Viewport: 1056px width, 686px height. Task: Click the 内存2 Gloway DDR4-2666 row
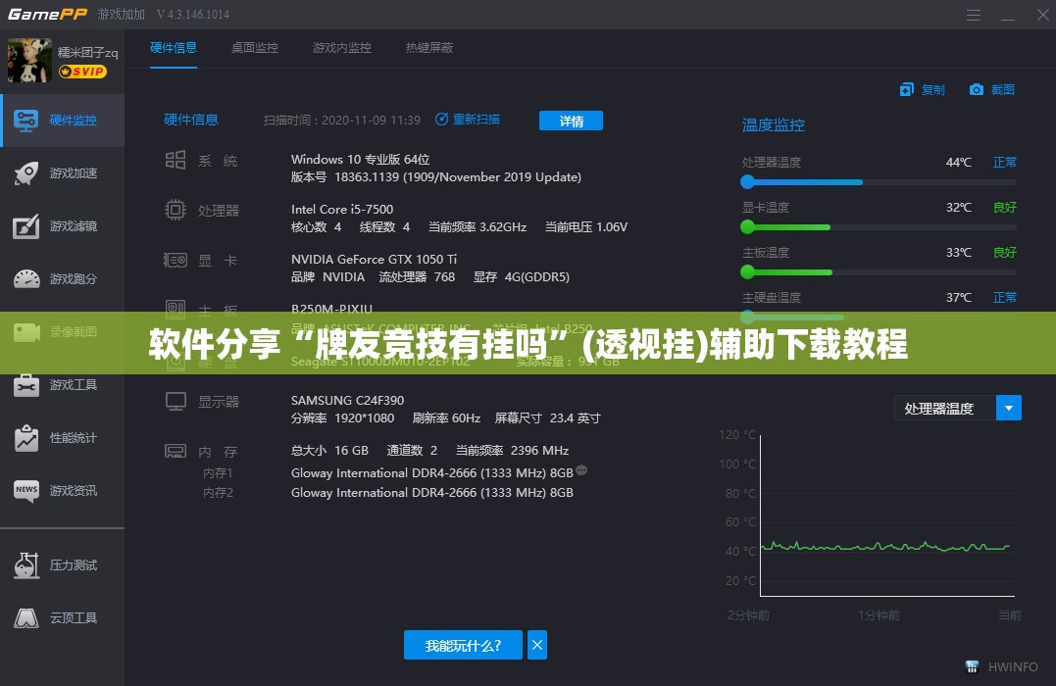[x=431, y=493]
